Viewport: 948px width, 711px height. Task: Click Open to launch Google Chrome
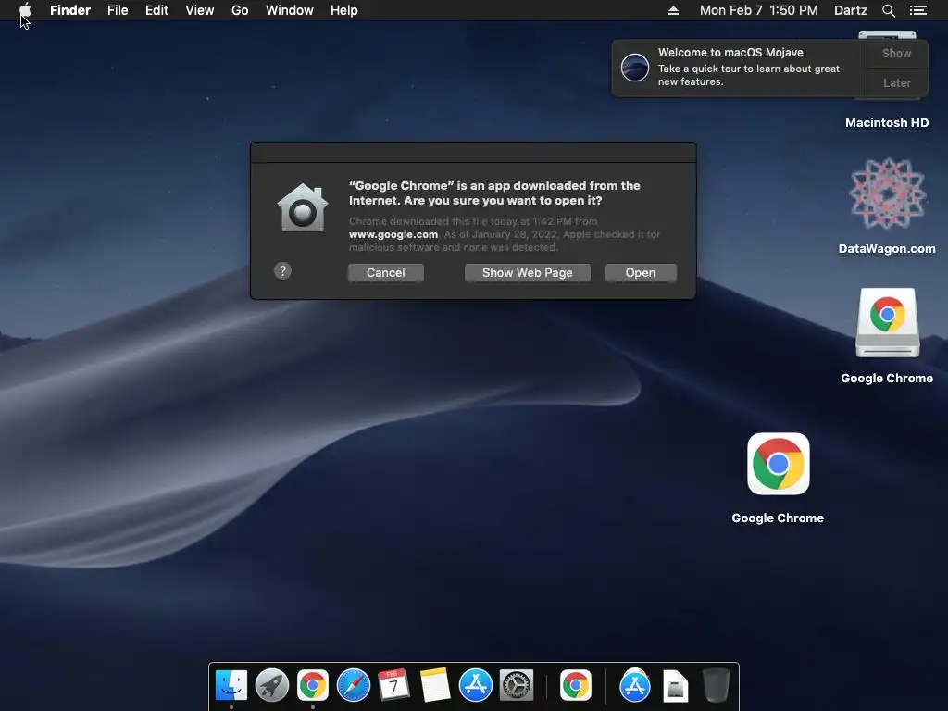point(641,273)
